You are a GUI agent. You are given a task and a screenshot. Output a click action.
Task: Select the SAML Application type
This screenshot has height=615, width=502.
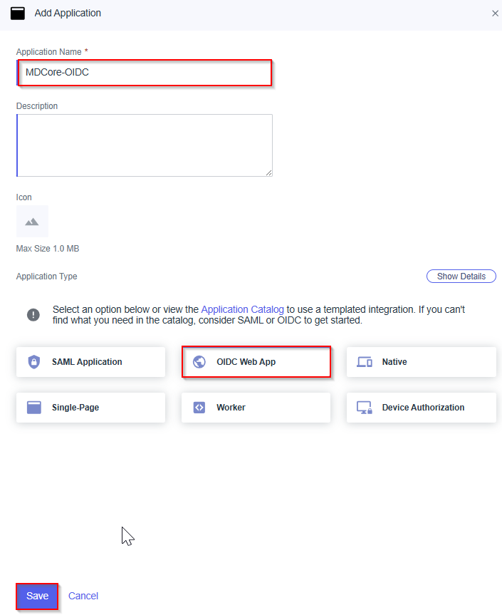90,362
